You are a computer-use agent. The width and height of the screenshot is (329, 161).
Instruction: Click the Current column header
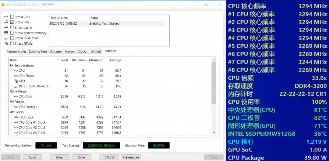[63, 60]
